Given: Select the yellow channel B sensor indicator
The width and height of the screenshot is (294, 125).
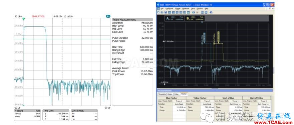Looking at the screenshot, I should 195,18.
